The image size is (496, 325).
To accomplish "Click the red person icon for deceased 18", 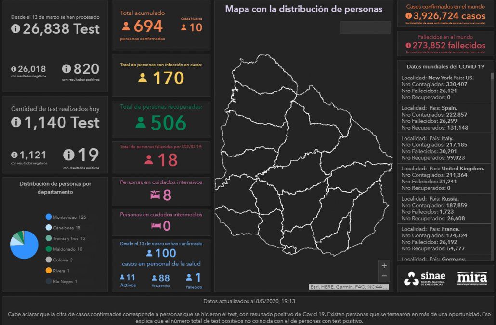I will click(149, 160).
